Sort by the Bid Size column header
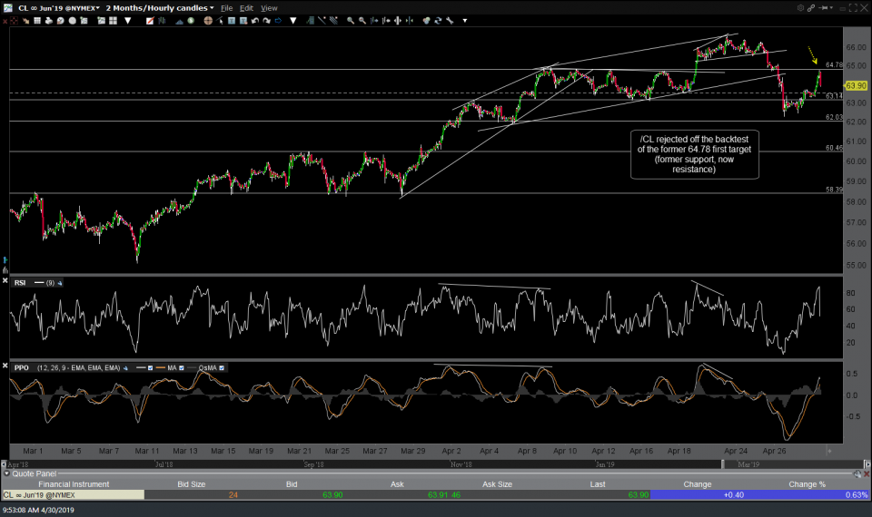 192,484
